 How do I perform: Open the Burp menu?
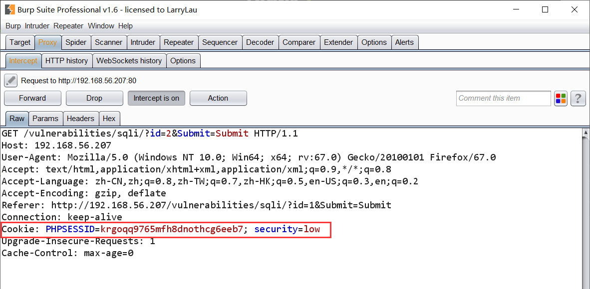click(x=13, y=26)
